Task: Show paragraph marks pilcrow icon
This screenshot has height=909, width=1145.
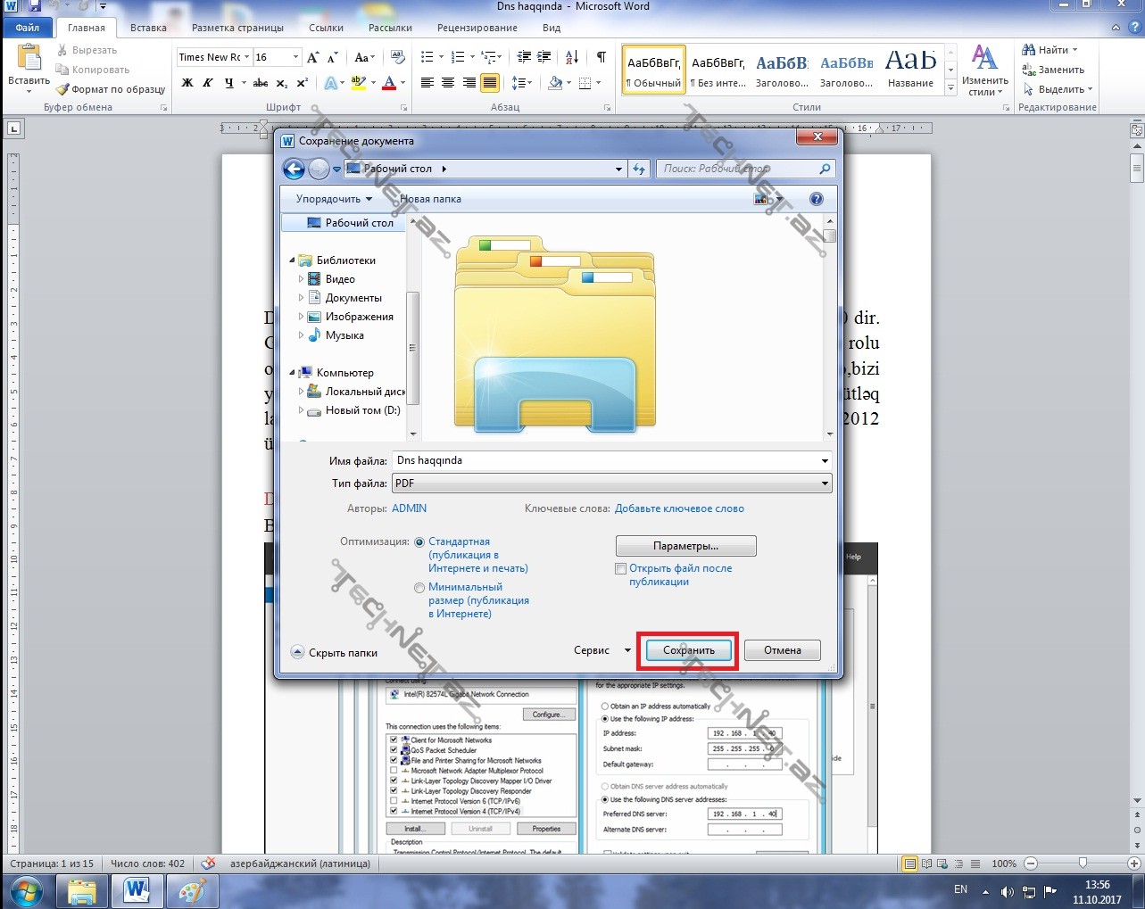Action: click(x=601, y=57)
